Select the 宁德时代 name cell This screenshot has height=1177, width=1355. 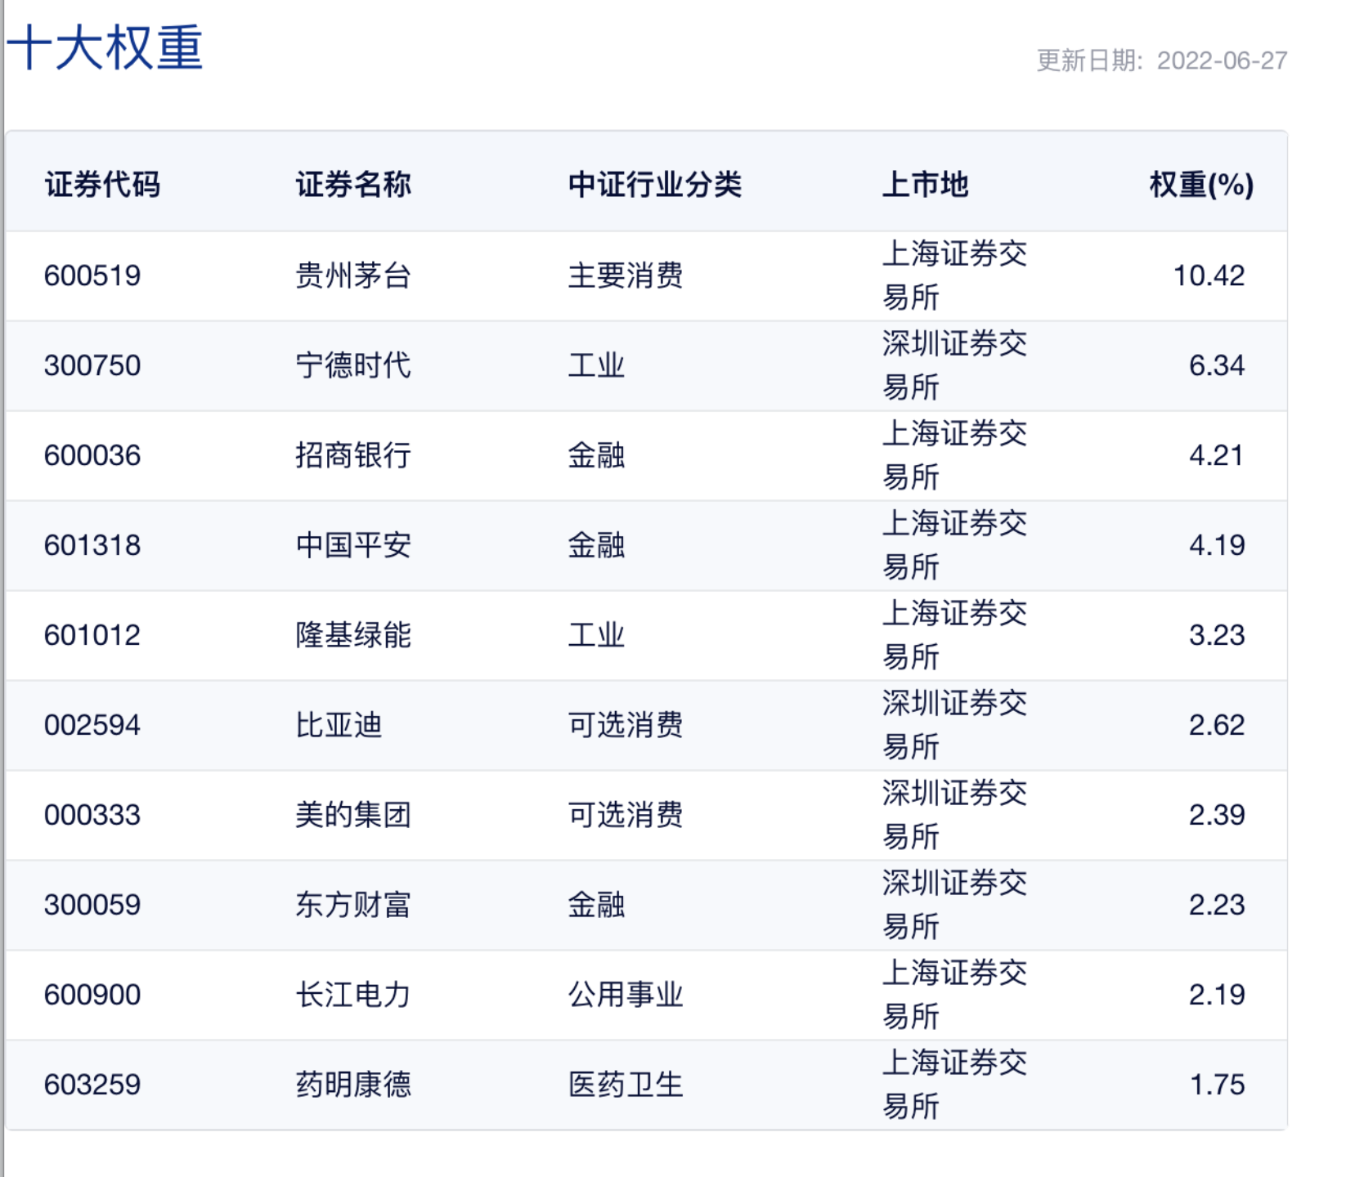(353, 365)
